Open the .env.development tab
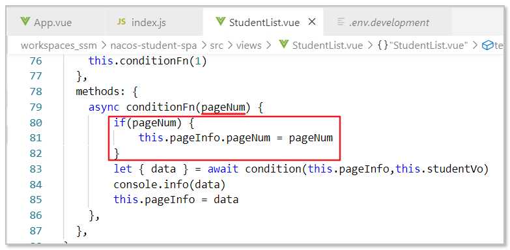The image size is (510, 250). click(x=388, y=23)
